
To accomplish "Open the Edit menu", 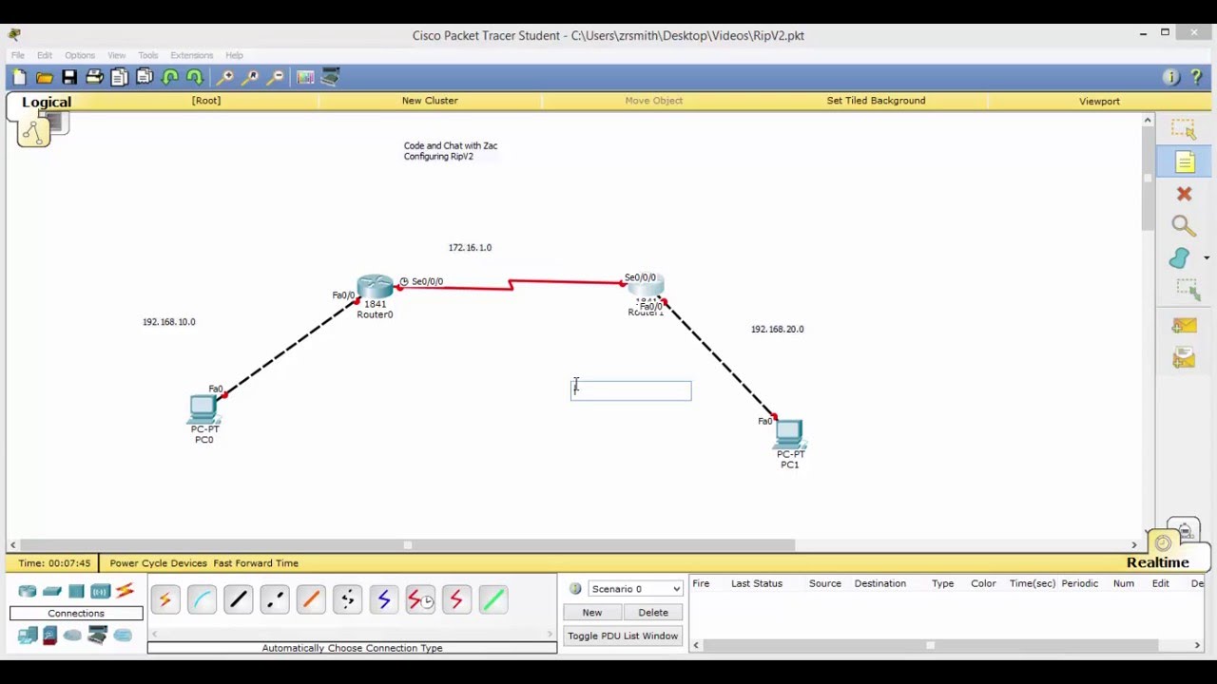I will tap(45, 55).
